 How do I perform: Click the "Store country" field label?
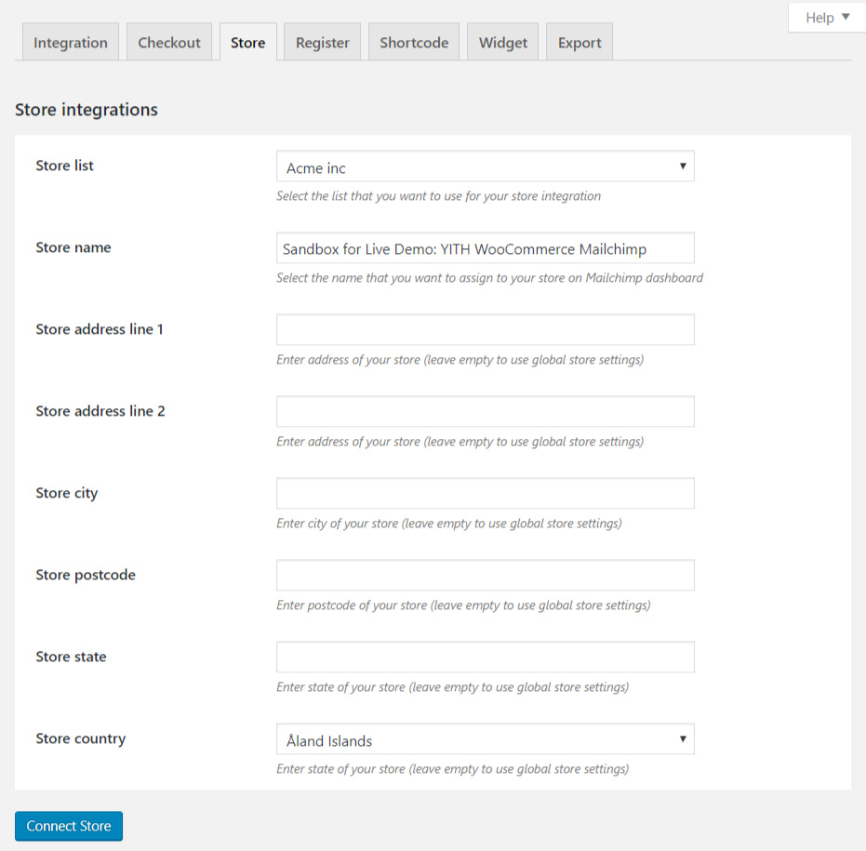[x=81, y=738]
